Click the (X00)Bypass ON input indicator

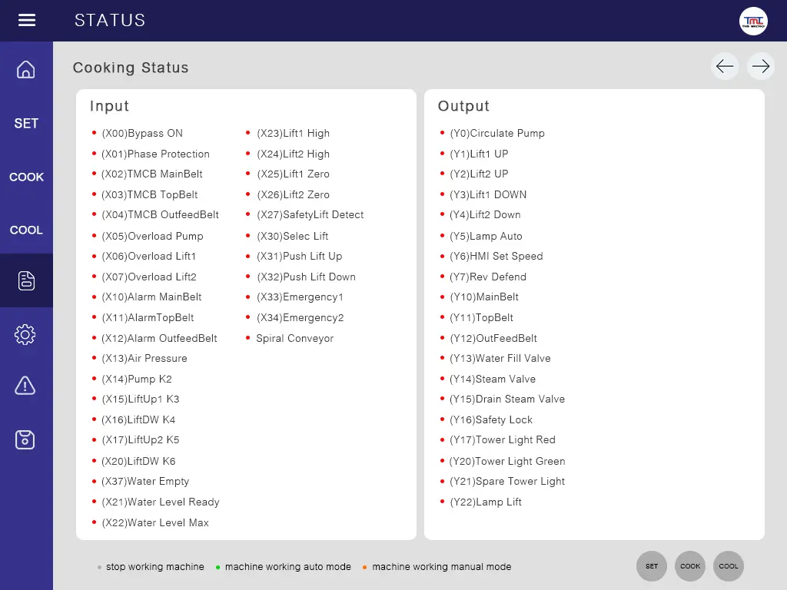coord(141,133)
